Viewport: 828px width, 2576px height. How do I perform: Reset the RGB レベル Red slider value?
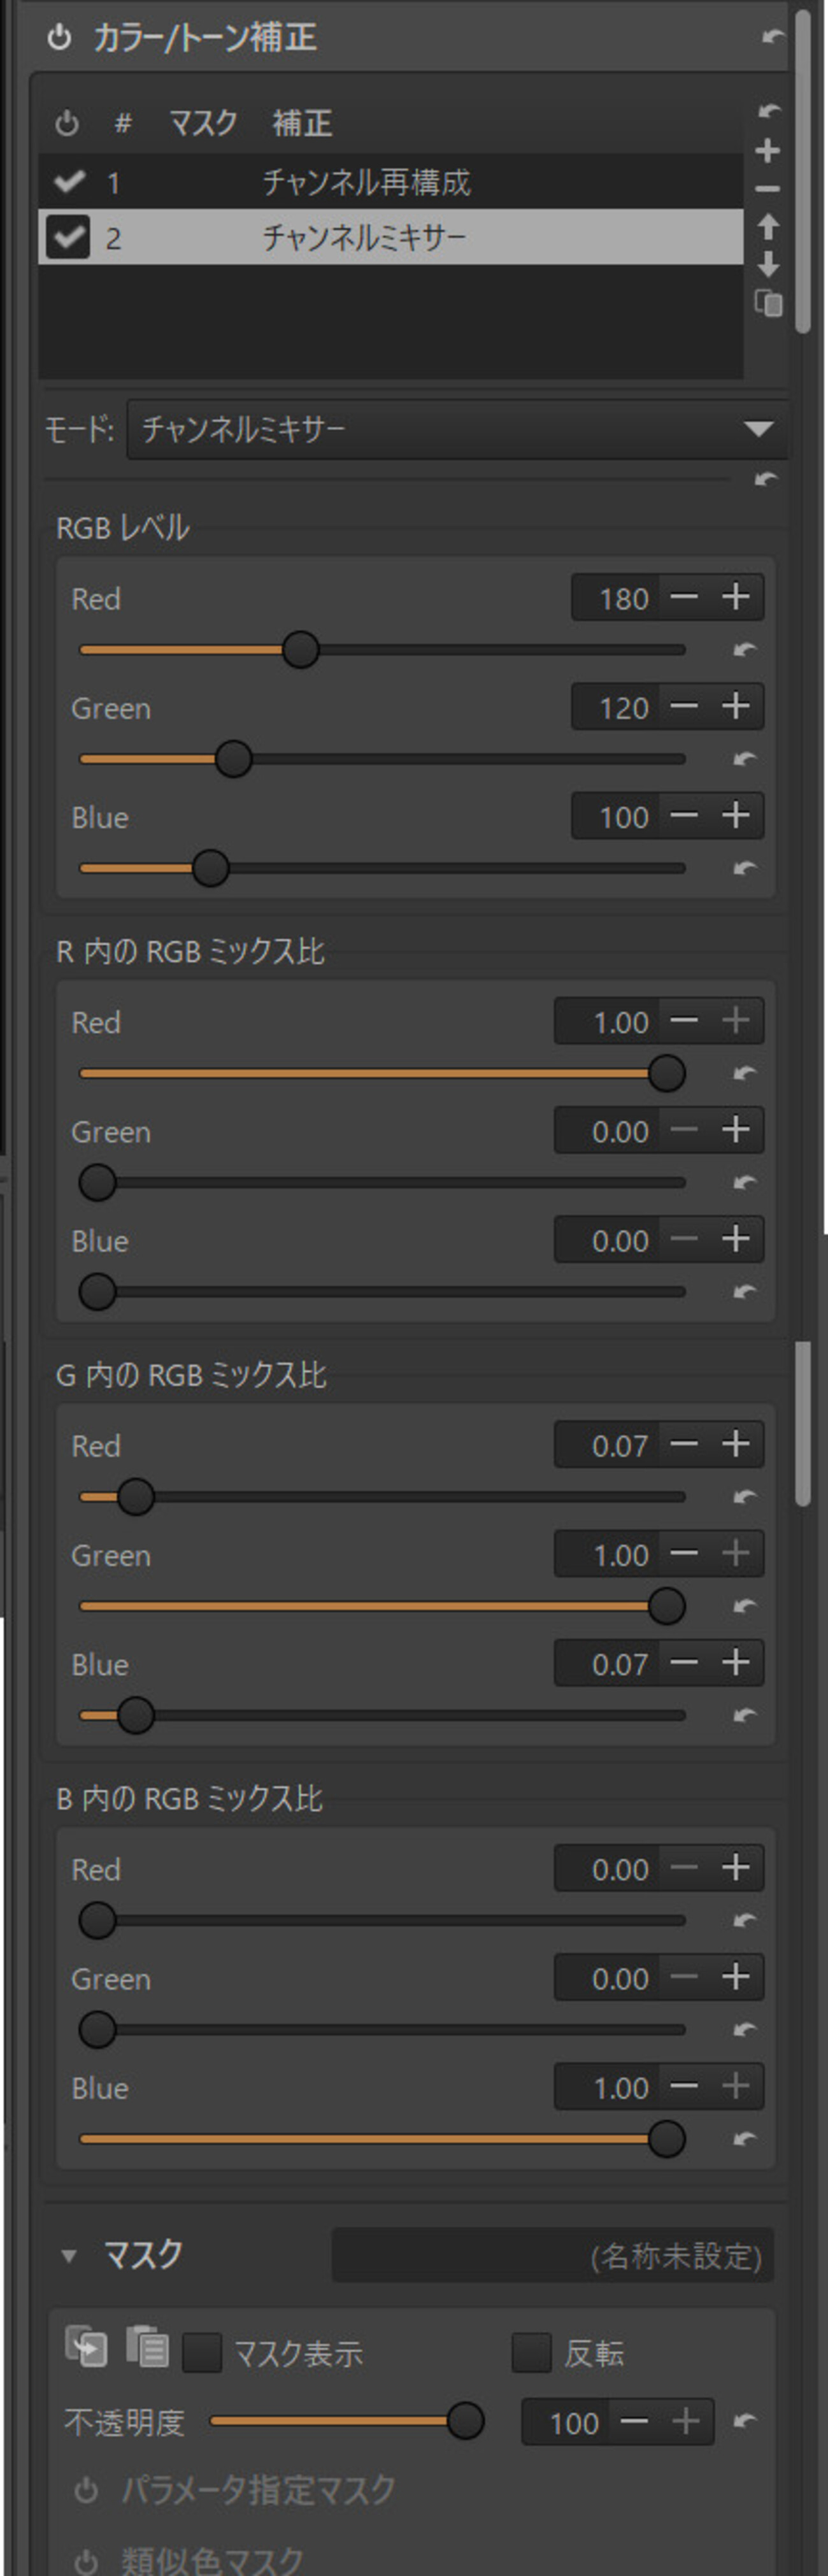(744, 650)
